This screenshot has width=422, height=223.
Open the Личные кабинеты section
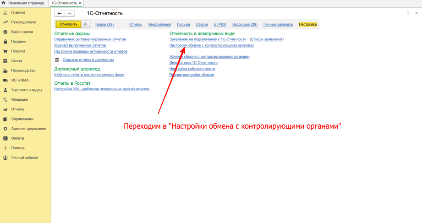coord(278,24)
